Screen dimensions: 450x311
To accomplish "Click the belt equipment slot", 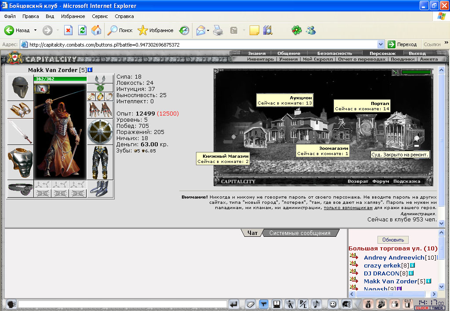I will point(20,189).
